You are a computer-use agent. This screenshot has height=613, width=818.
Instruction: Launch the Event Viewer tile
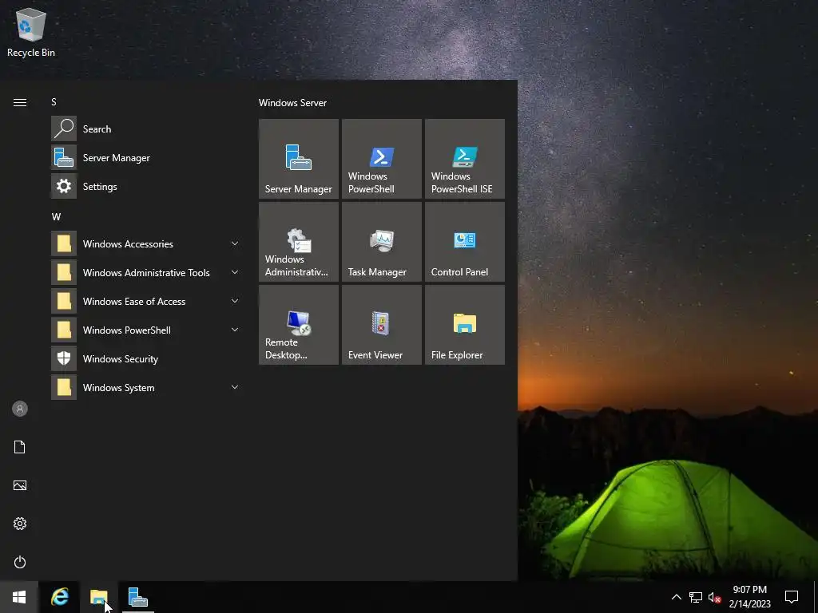pos(381,324)
